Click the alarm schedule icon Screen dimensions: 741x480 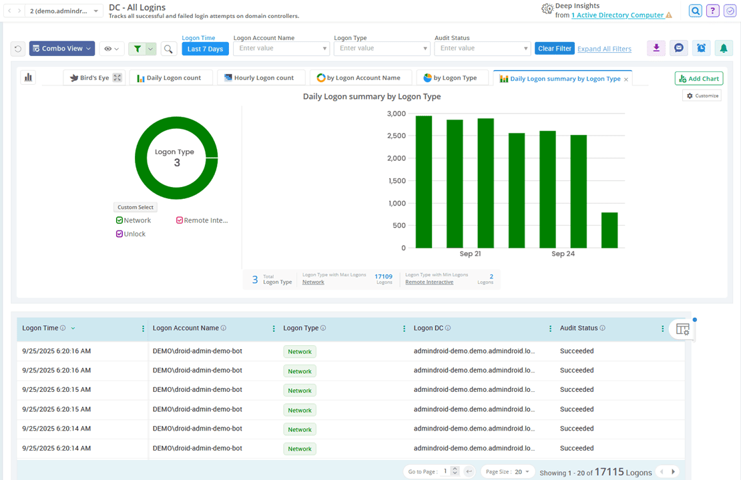(700, 49)
